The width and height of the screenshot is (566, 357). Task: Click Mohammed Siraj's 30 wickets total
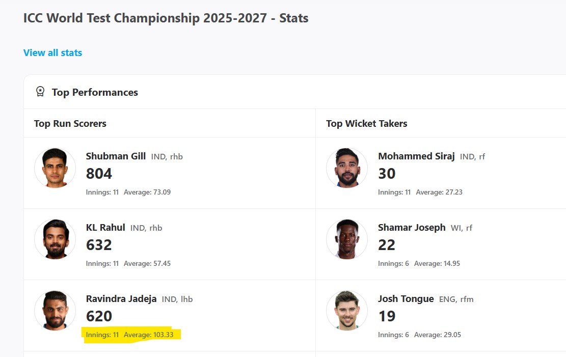387,174
